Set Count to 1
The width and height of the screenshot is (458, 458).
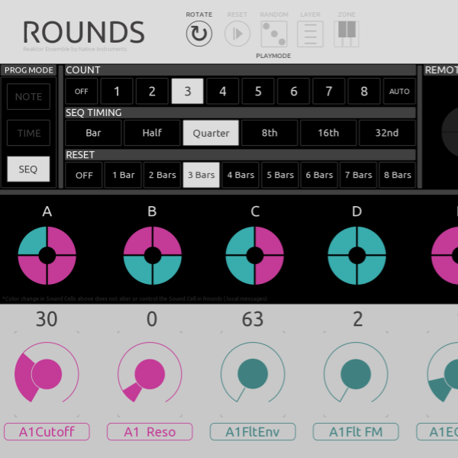pos(117,91)
